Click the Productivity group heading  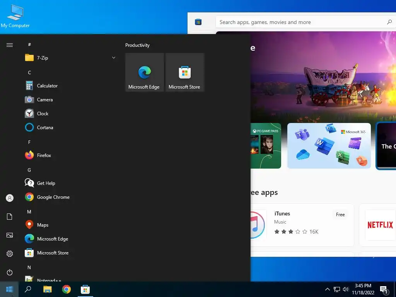137,45
